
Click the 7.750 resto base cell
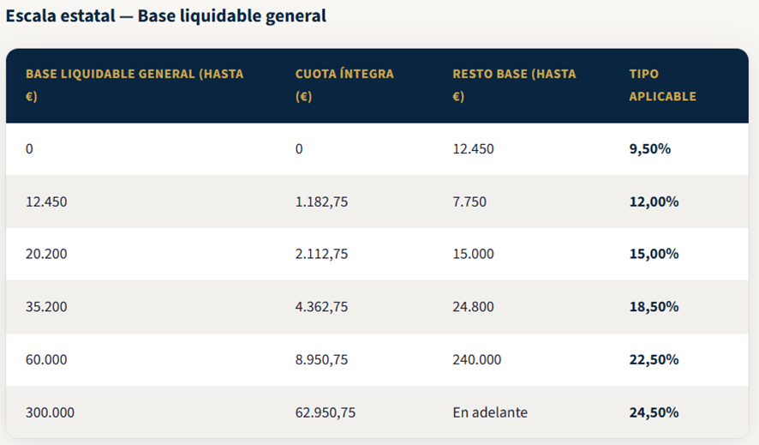[469, 202]
